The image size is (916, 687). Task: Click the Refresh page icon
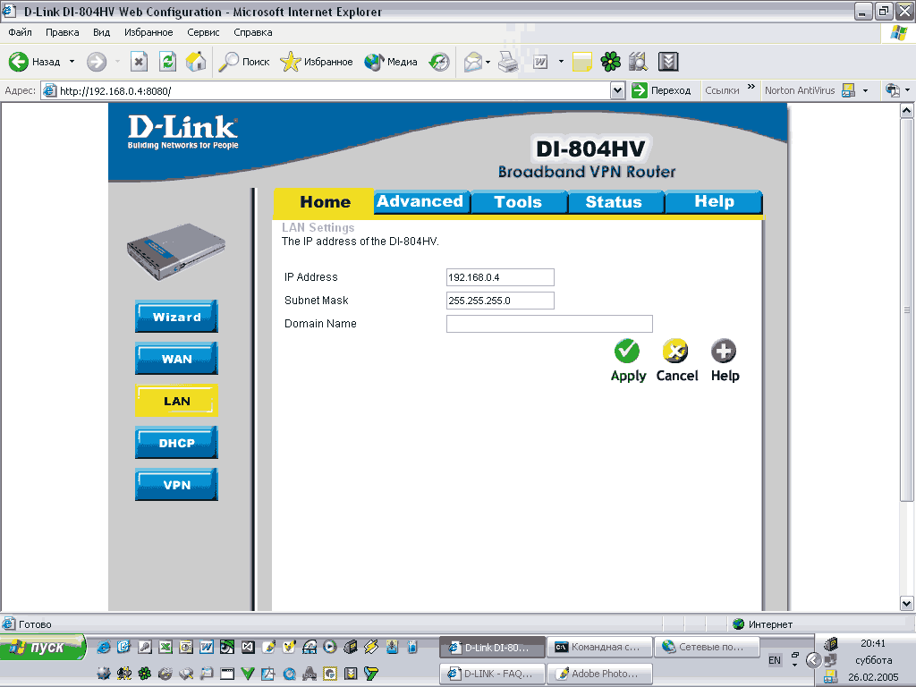pyautogui.click(x=167, y=62)
